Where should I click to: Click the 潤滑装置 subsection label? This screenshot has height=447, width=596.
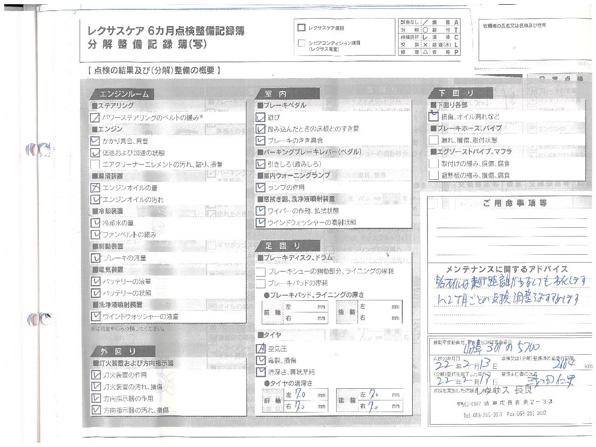pos(108,176)
